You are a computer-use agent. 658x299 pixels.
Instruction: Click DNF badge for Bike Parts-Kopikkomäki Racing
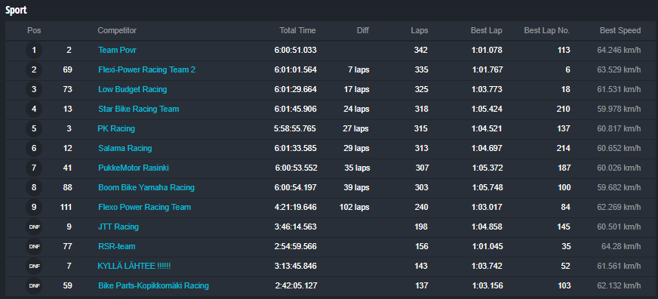34,286
